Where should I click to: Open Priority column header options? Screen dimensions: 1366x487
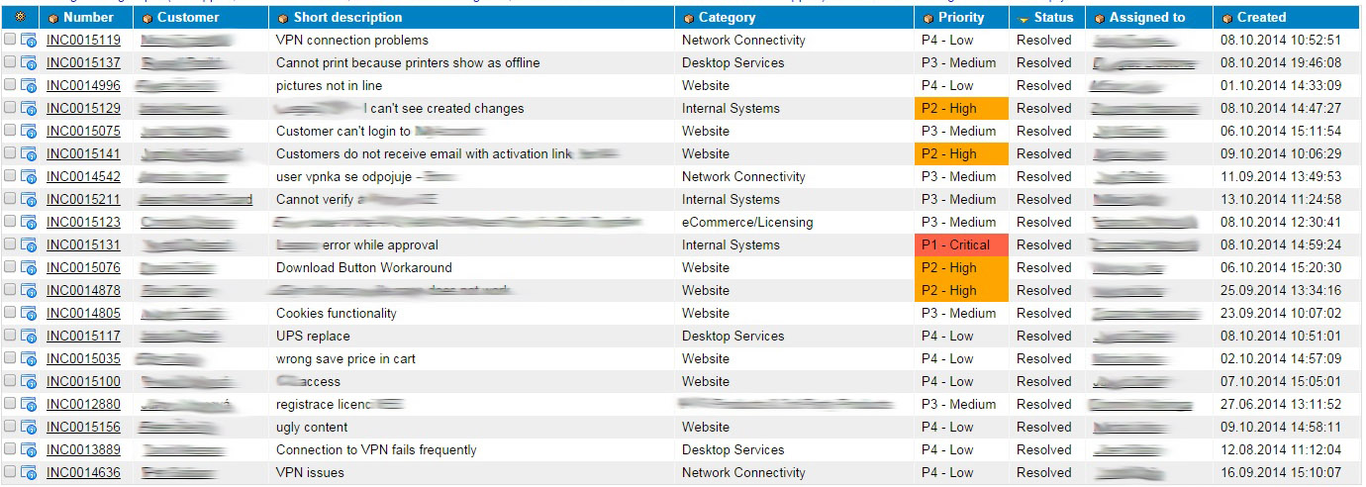pos(927,18)
